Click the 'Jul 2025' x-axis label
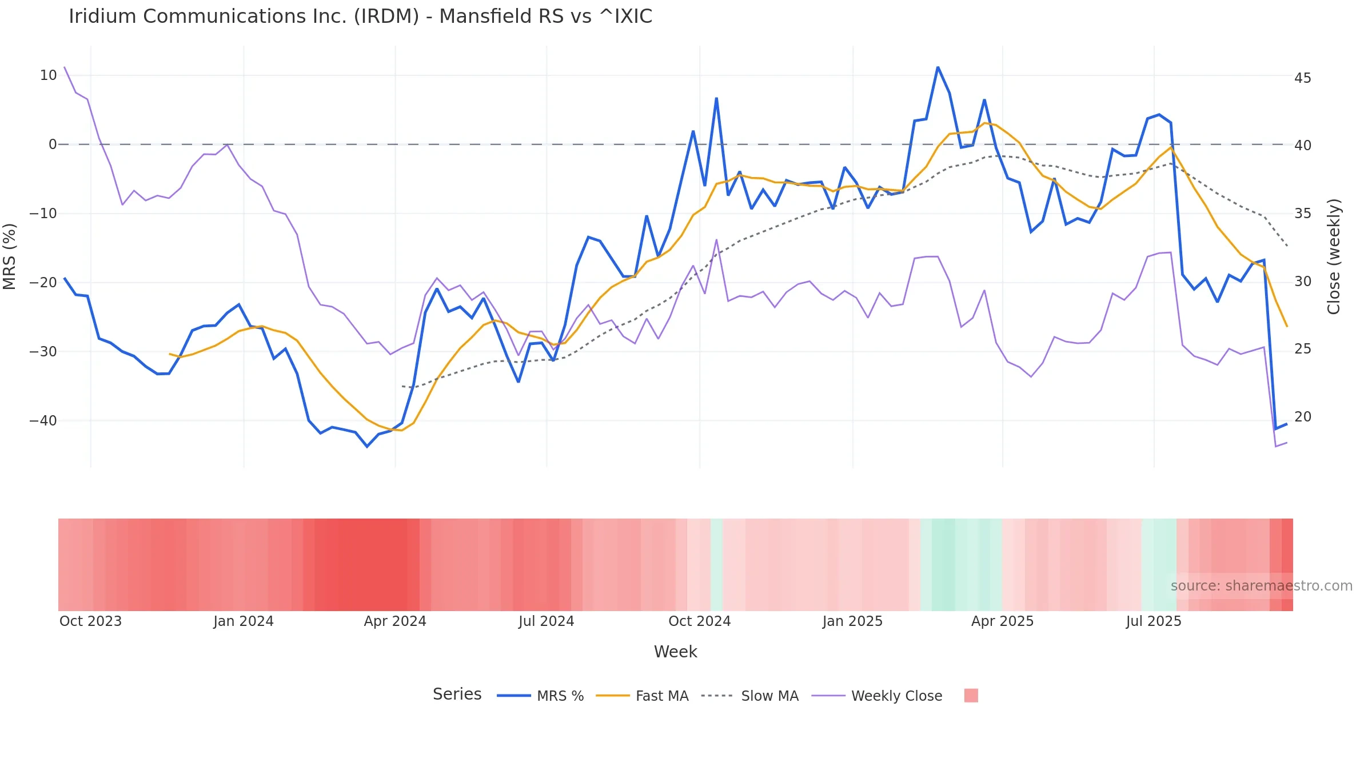 click(1154, 621)
